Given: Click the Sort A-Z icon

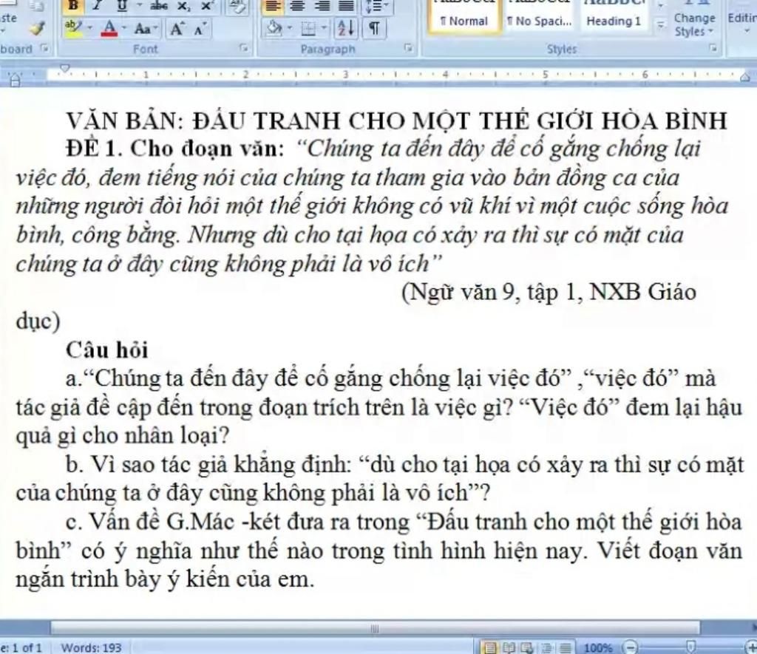Looking at the screenshot, I should tap(345, 29).
